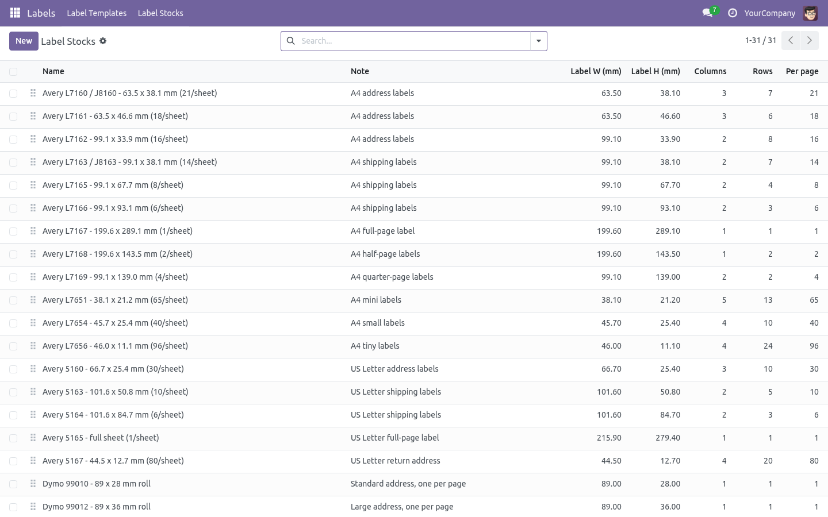Click the drag handle for Avery L7161 row
Image resolution: width=828 pixels, height=517 pixels.
point(33,116)
